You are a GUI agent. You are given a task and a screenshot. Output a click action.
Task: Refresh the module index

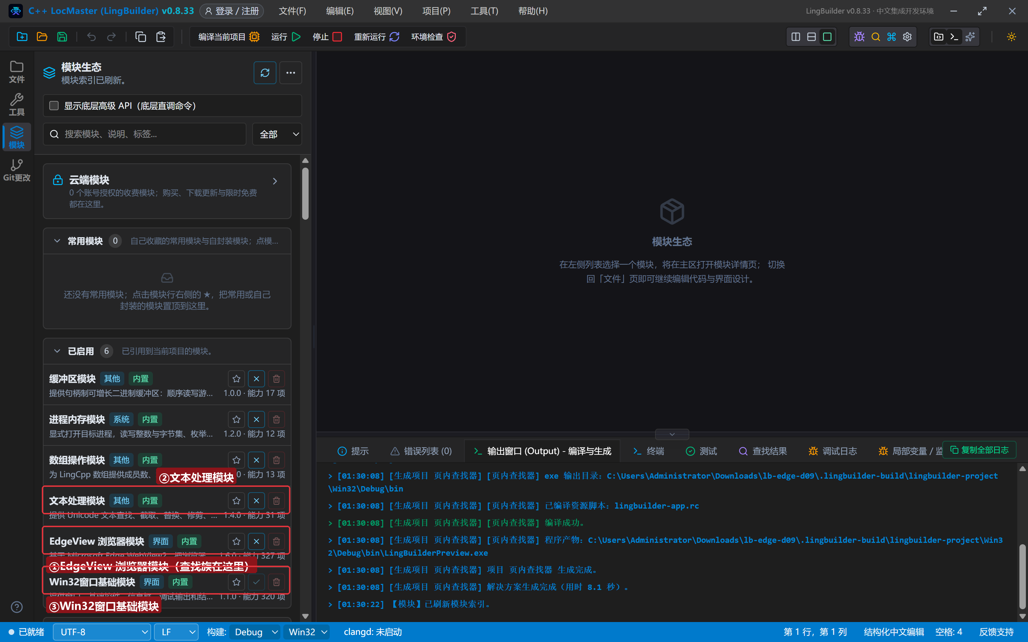pyautogui.click(x=265, y=73)
